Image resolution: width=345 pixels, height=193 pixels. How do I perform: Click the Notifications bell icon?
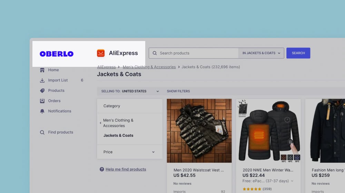click(x=42, y=111)
